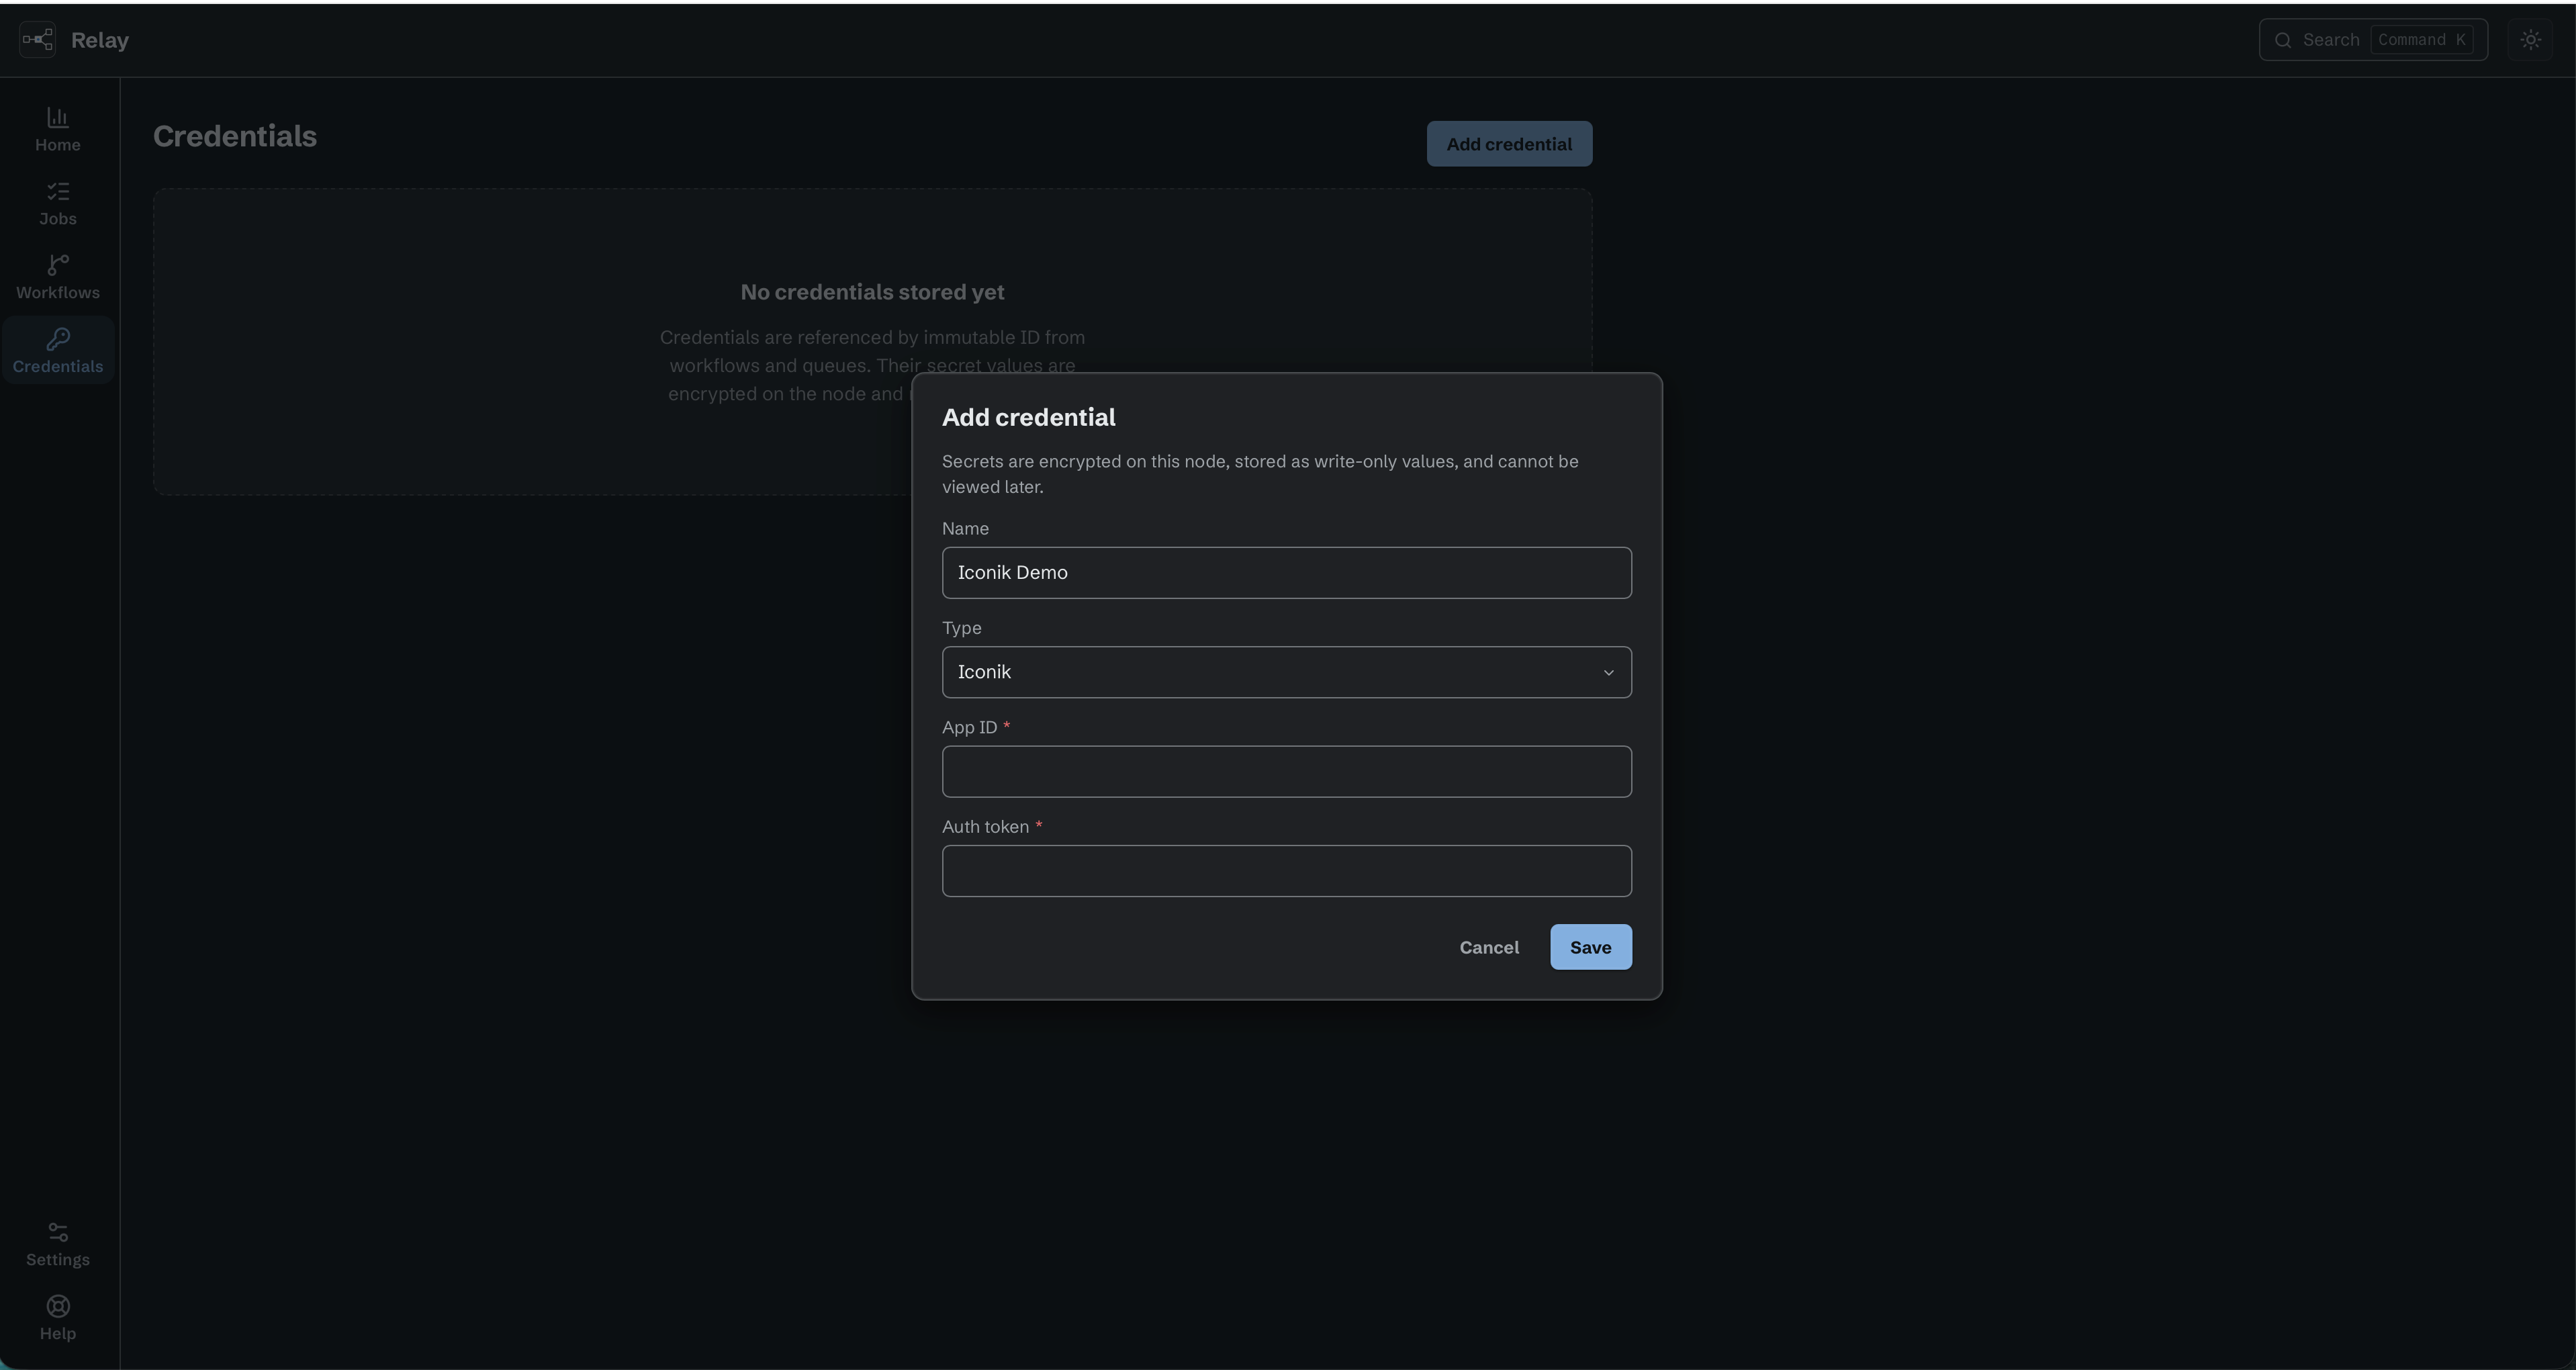Toggle the light/dark theme sun icon

coord(2530,40)
